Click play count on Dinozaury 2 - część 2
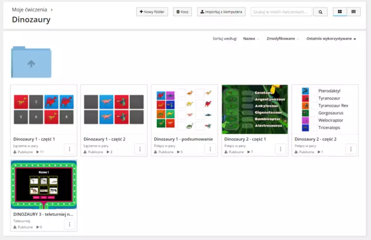The height and width of the screenshot is (240, 371). (x=320, y=152)
